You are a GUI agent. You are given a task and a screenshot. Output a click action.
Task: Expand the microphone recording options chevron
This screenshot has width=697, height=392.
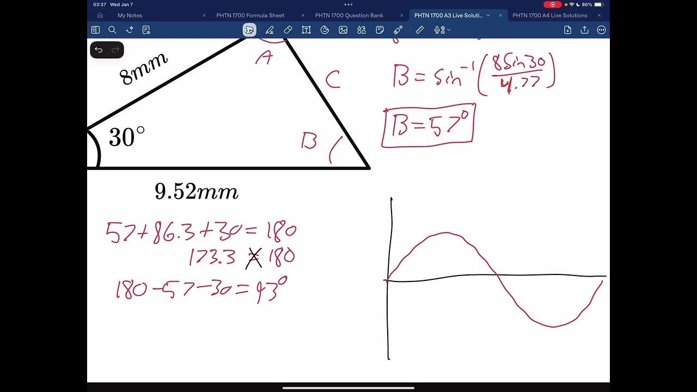pos(449,30)
